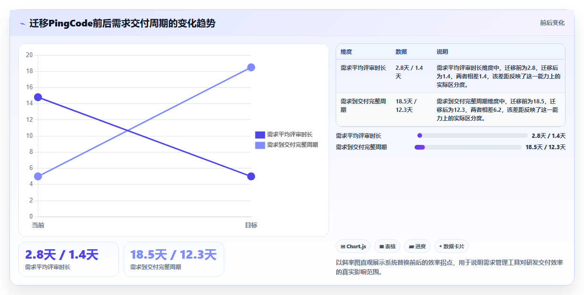Click description mentioning 两者相差1.4
This screenshot has width=584, height=295.
point(499,76)
